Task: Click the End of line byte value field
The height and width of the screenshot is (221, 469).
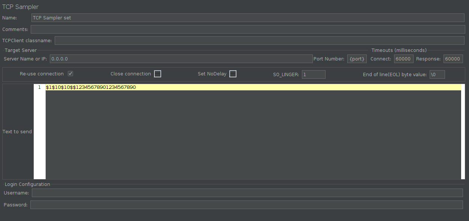Action: click(x=437, y=74)
